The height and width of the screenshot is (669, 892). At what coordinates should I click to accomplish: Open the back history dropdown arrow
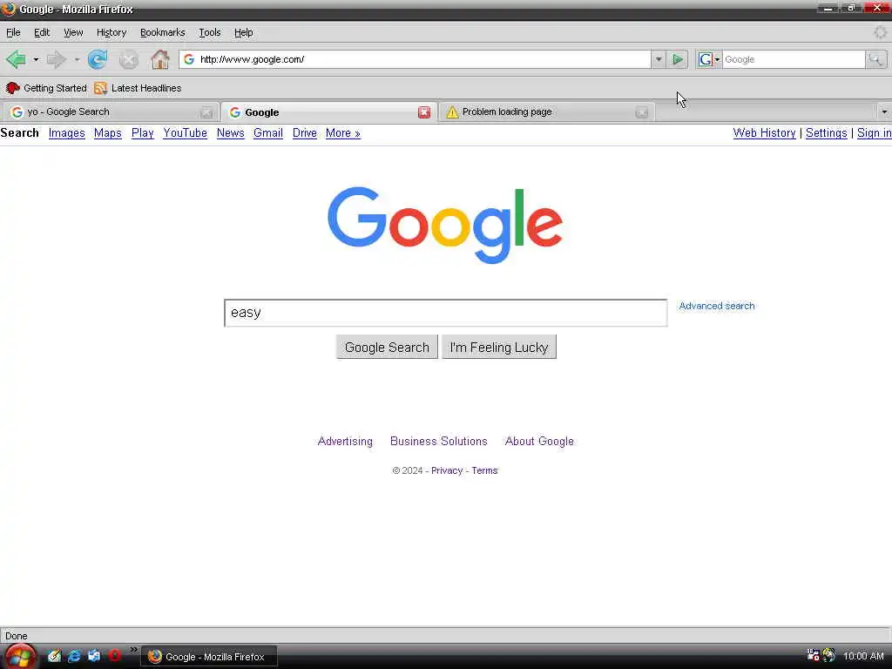click(36, 59)
